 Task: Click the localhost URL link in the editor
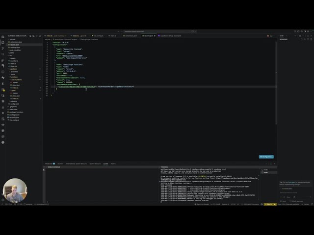pos(73,56)
